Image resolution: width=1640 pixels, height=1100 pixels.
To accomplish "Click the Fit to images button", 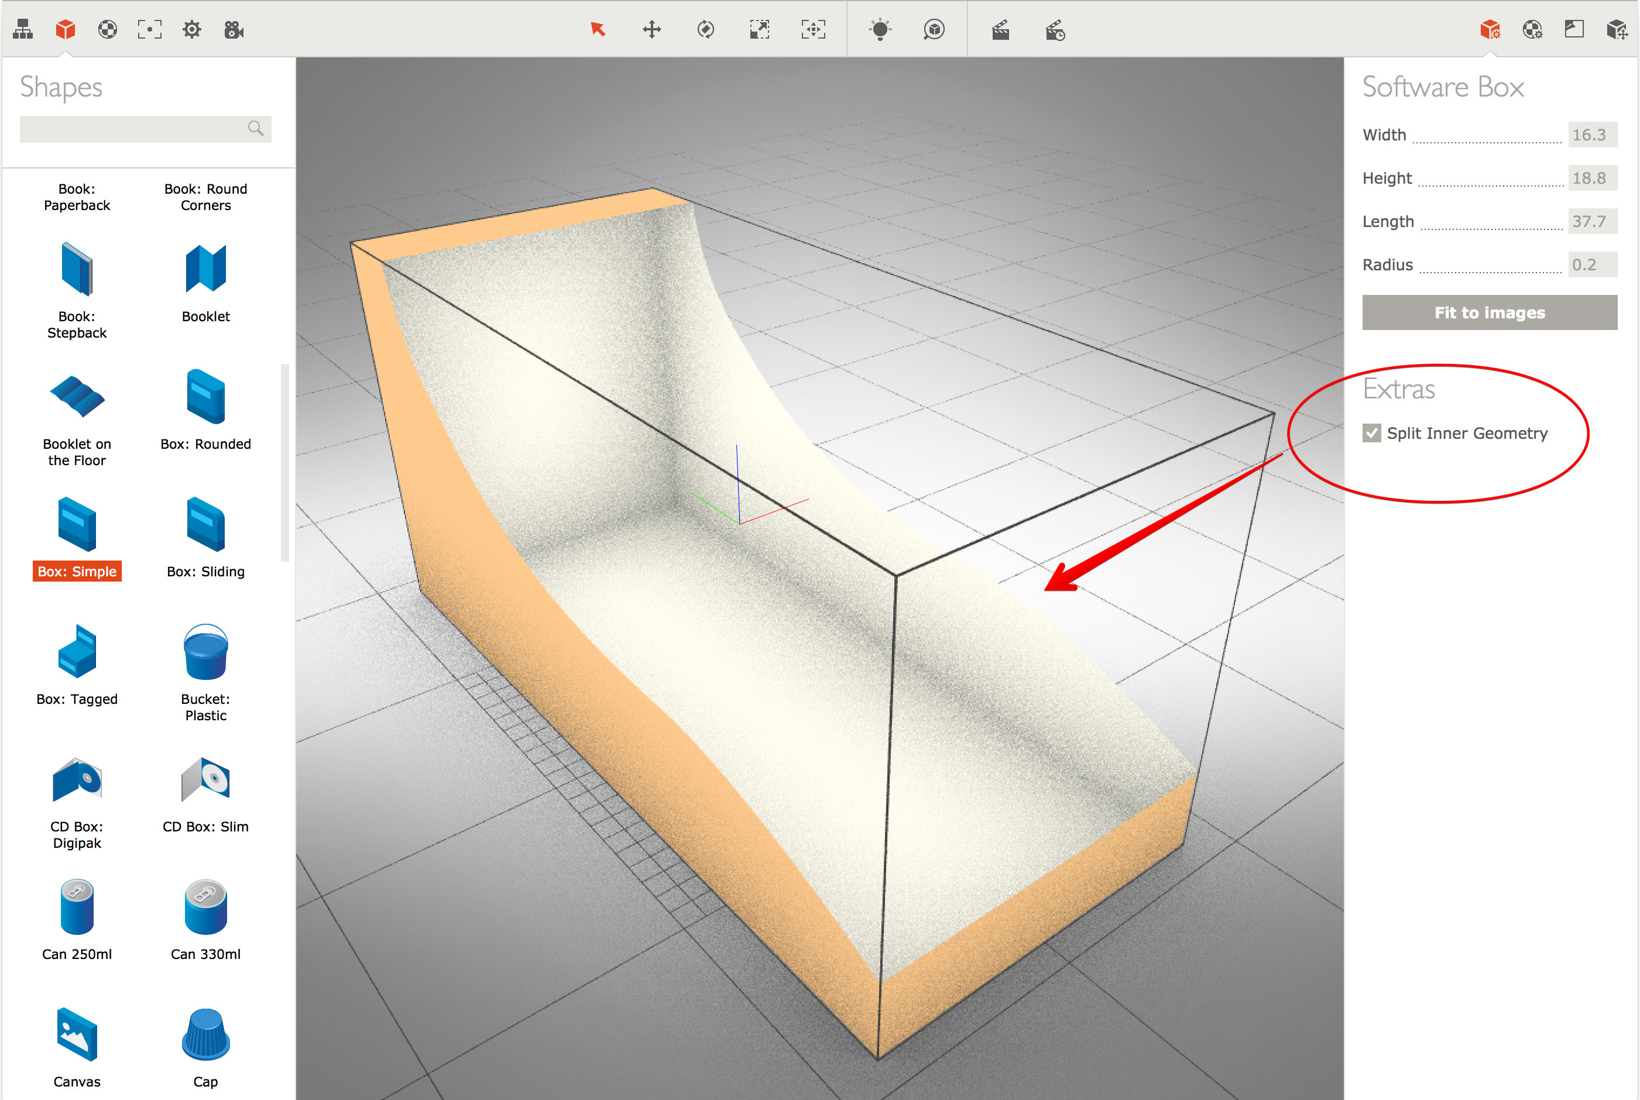I will [x=1489, y=312].
